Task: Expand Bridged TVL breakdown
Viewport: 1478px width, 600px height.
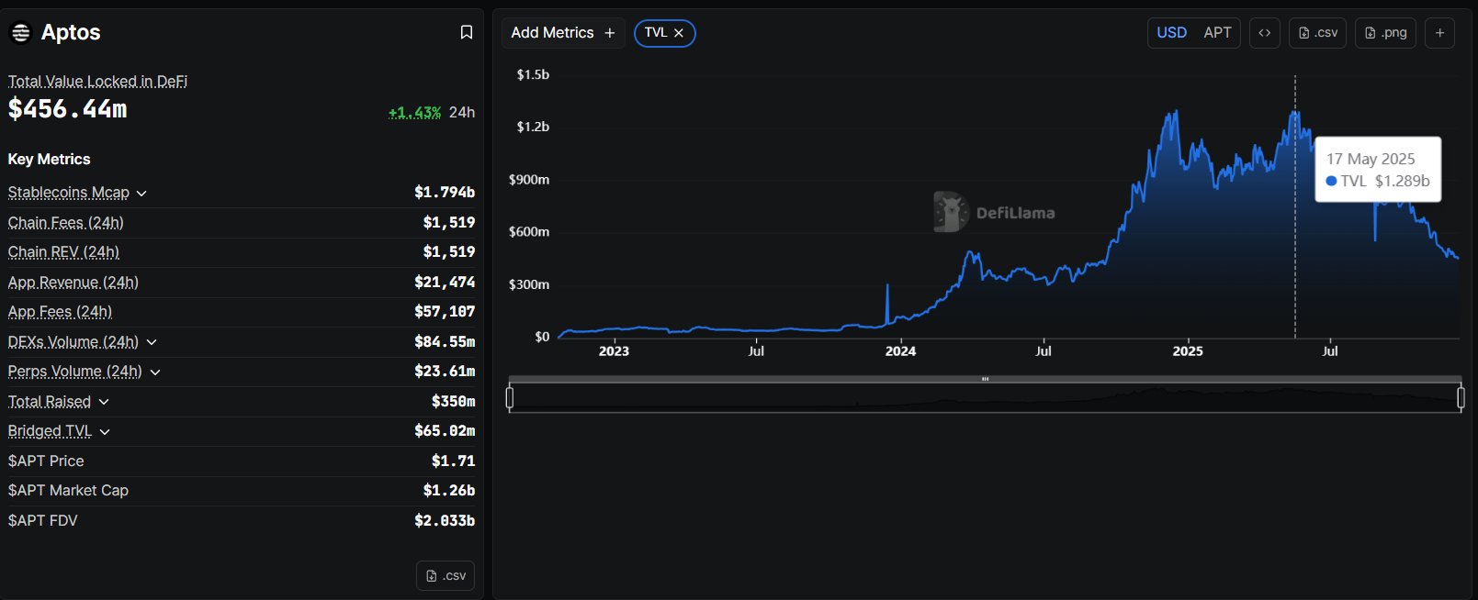Action: pyautogui.click(x=105, y=432)
